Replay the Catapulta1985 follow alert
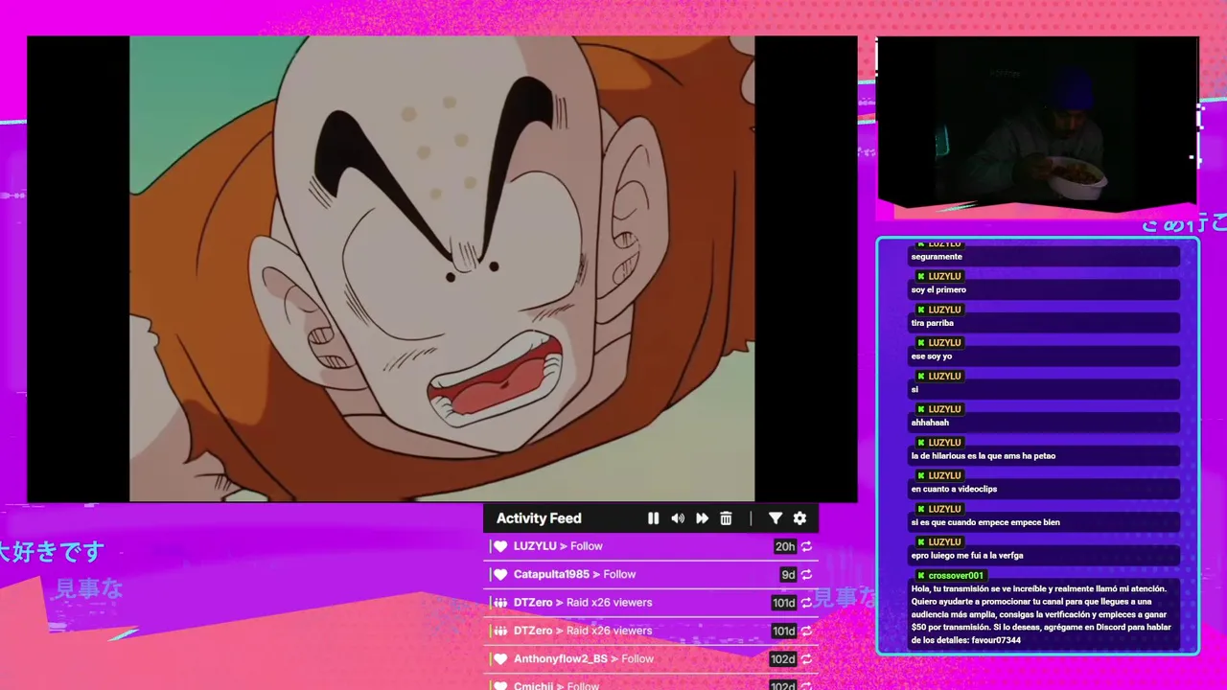Image resolution: width=1227 pixels, height=690 pixels. (807, 574)
